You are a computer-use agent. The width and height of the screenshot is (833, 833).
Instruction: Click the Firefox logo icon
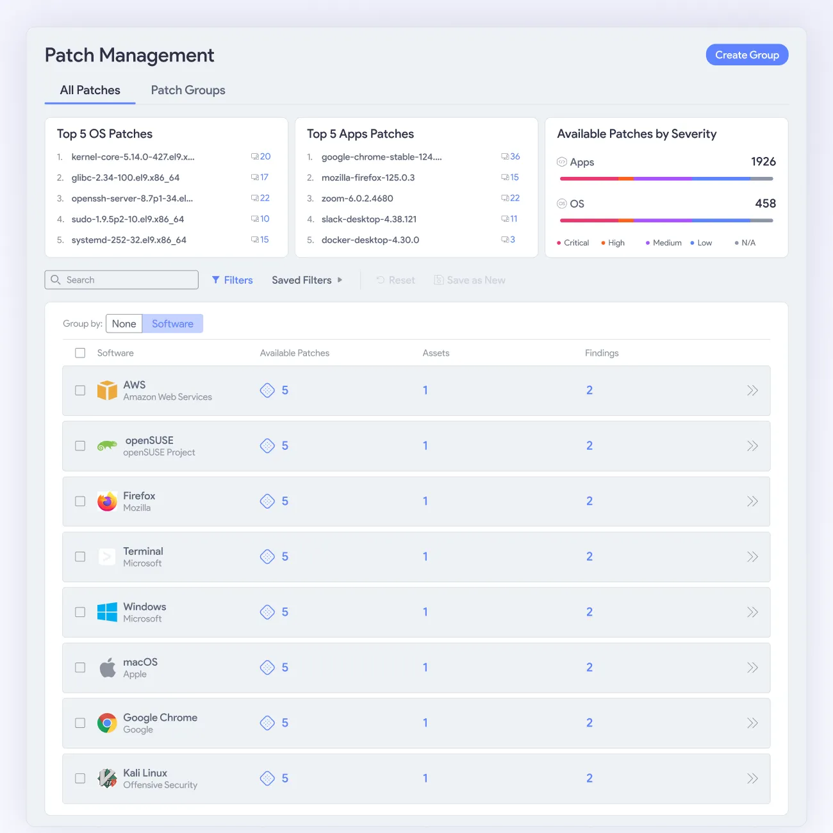click(107, 501)
